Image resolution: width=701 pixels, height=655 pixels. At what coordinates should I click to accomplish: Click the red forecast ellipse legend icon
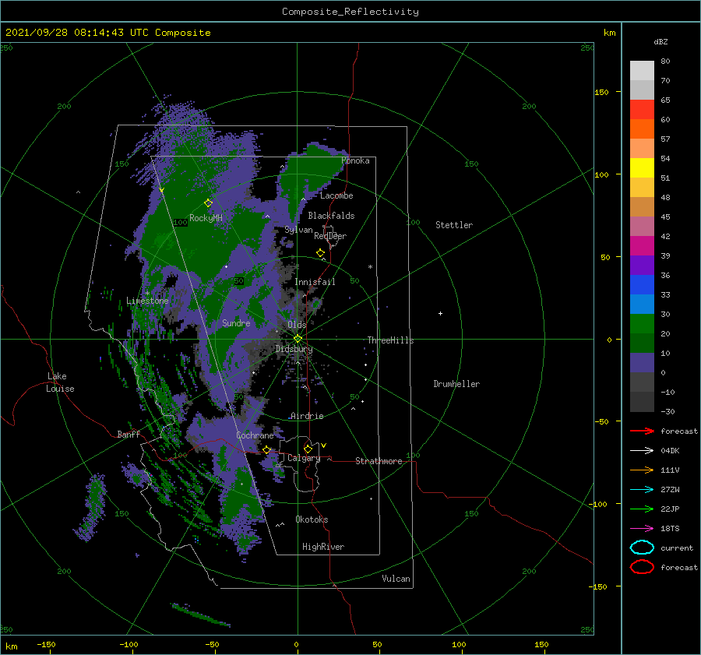[642, 567]
